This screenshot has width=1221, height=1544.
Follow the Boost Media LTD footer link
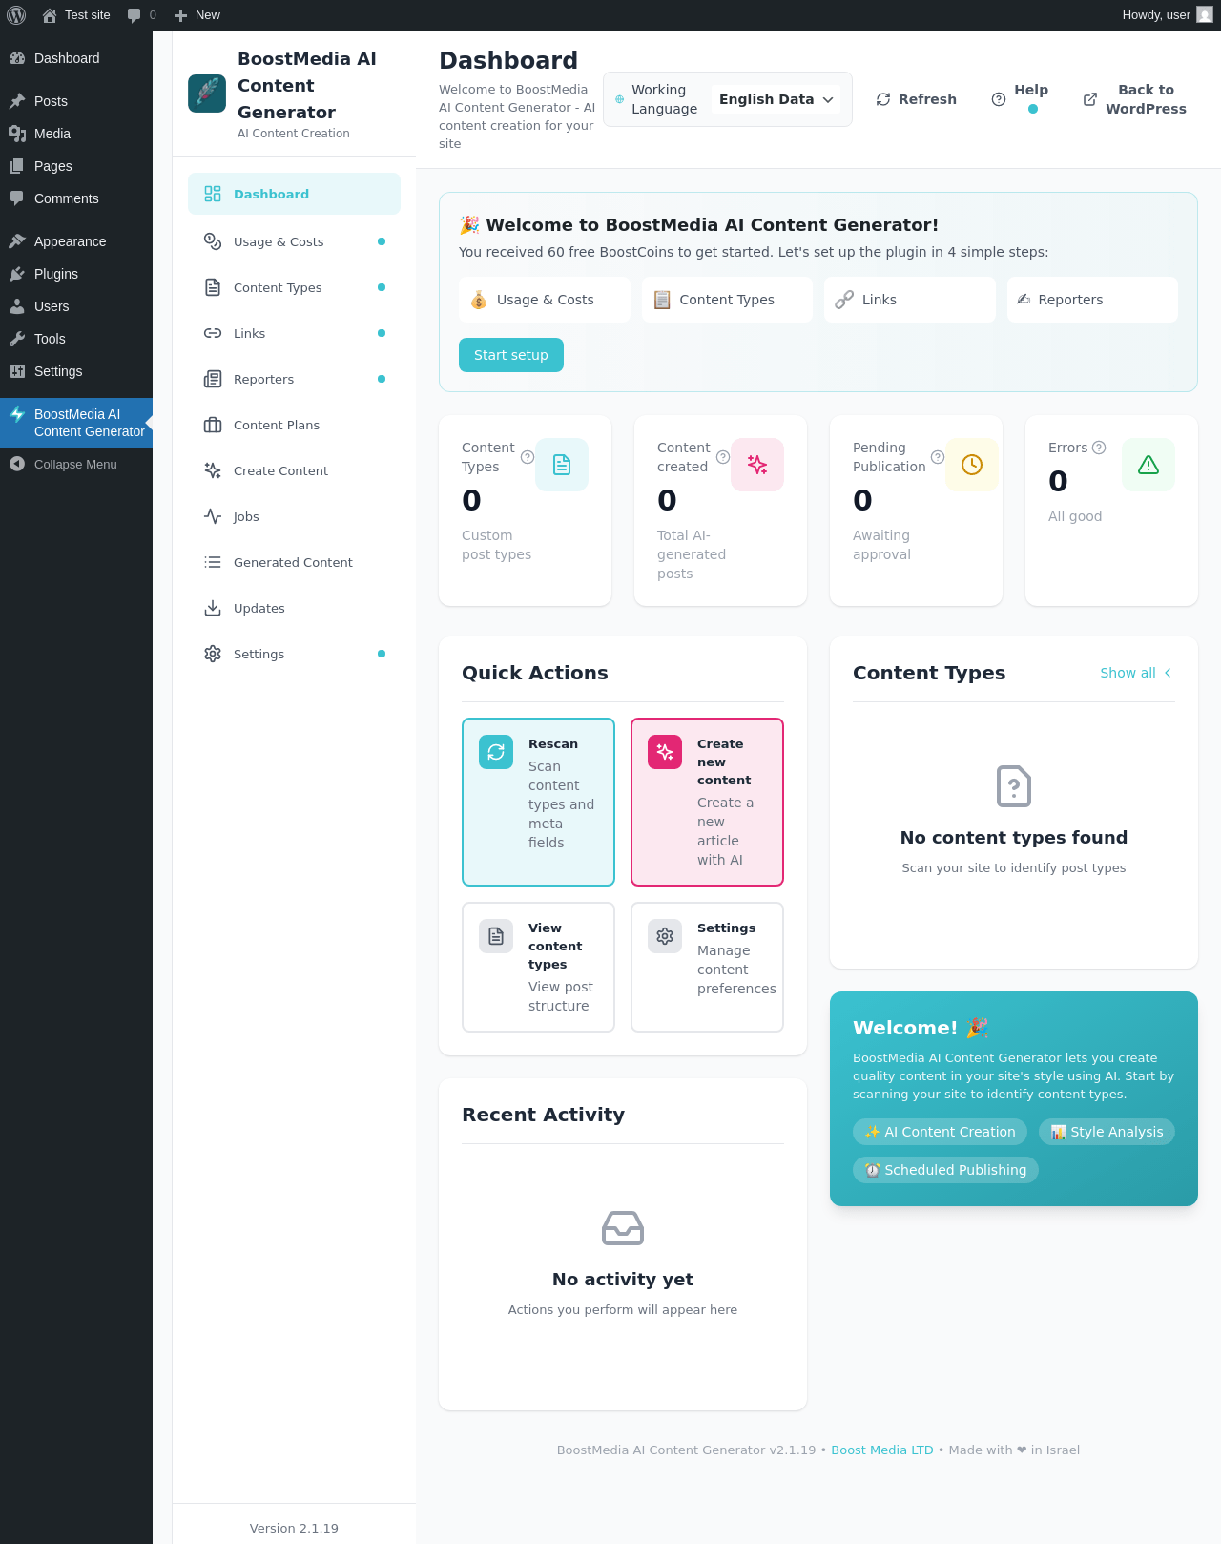point(882,1450)
